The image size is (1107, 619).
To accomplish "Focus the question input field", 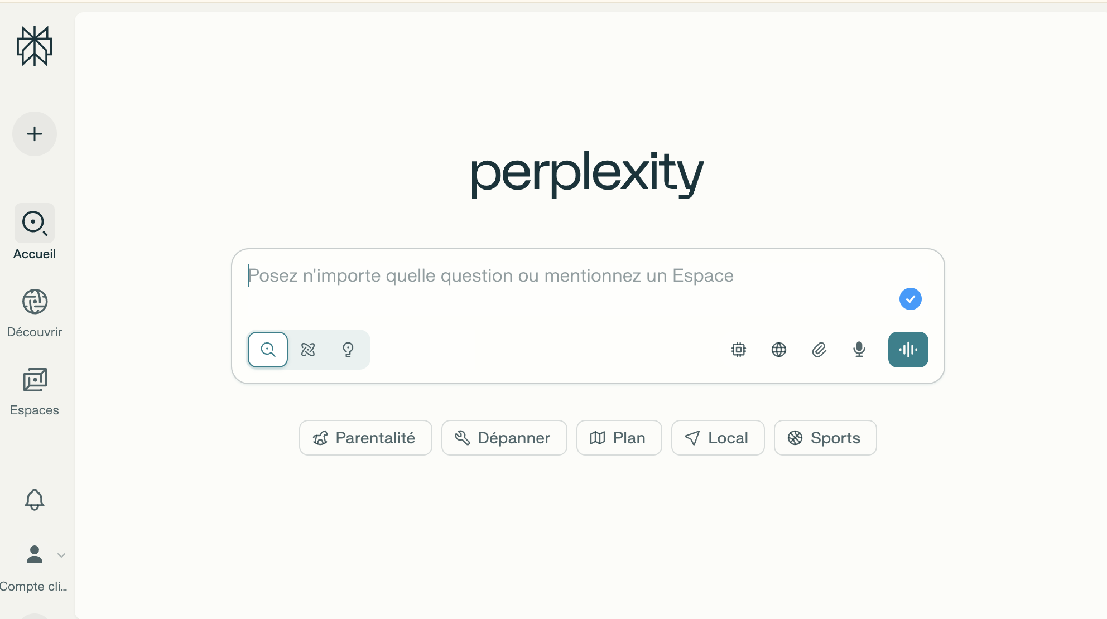I will (558, 275).
